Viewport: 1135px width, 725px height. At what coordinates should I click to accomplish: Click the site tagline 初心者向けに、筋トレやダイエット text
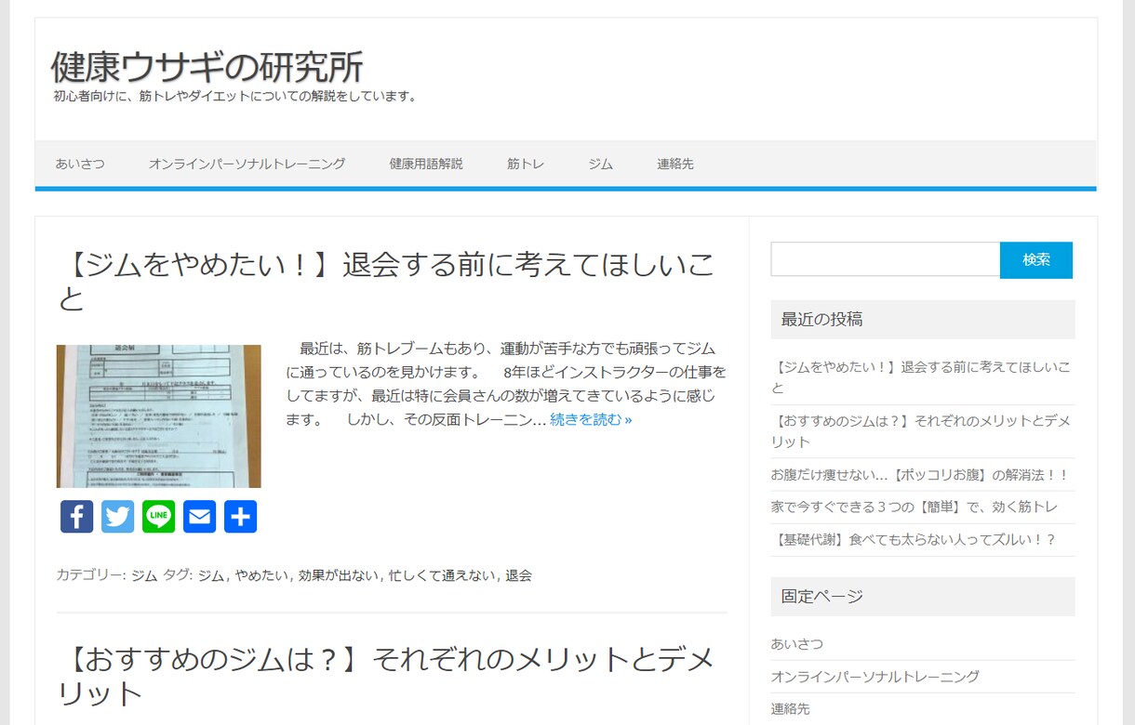coord(237,96)
